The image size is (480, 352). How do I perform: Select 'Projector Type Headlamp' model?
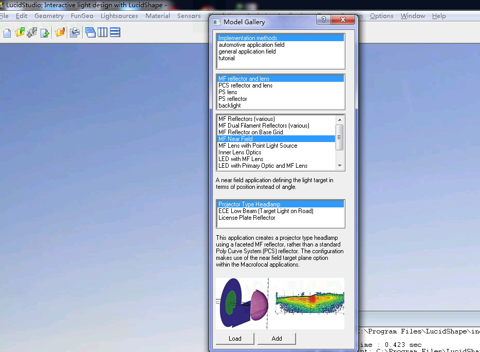coord(281,204)
